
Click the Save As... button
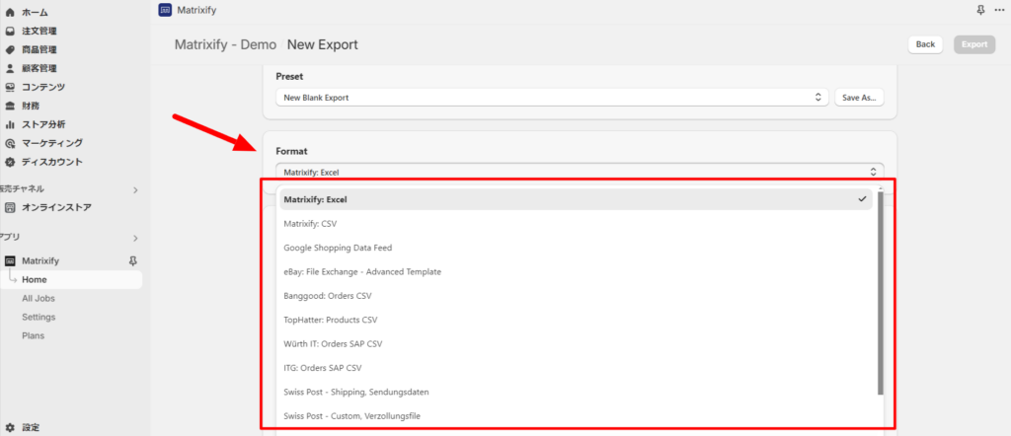tap(860, 98)
